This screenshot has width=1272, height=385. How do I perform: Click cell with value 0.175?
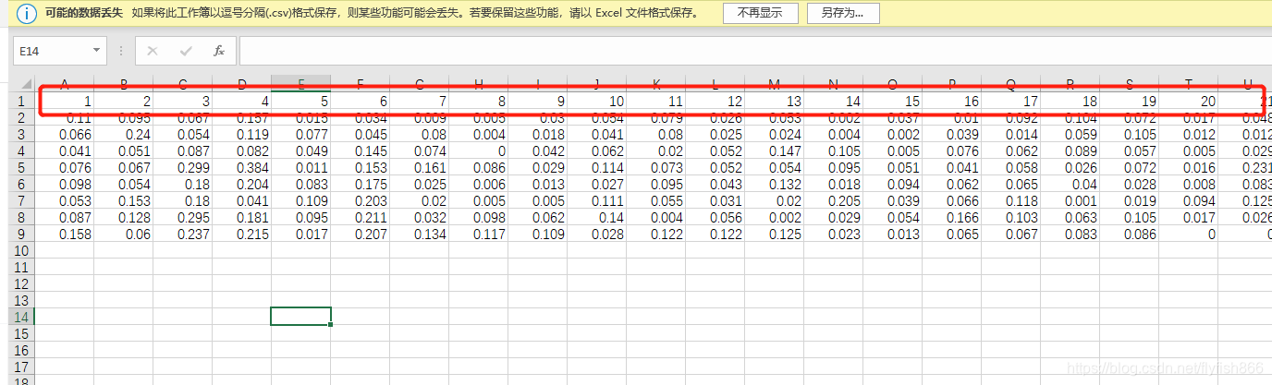(x=360, y=184)
